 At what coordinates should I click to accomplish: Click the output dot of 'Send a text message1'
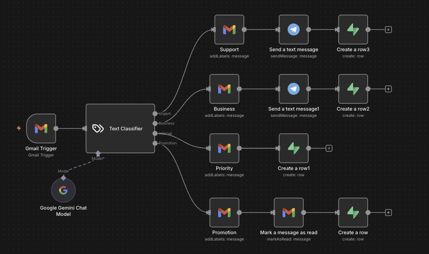(x=309, y=89)
